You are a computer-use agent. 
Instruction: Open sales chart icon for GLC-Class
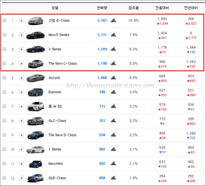tap(113, 121)
